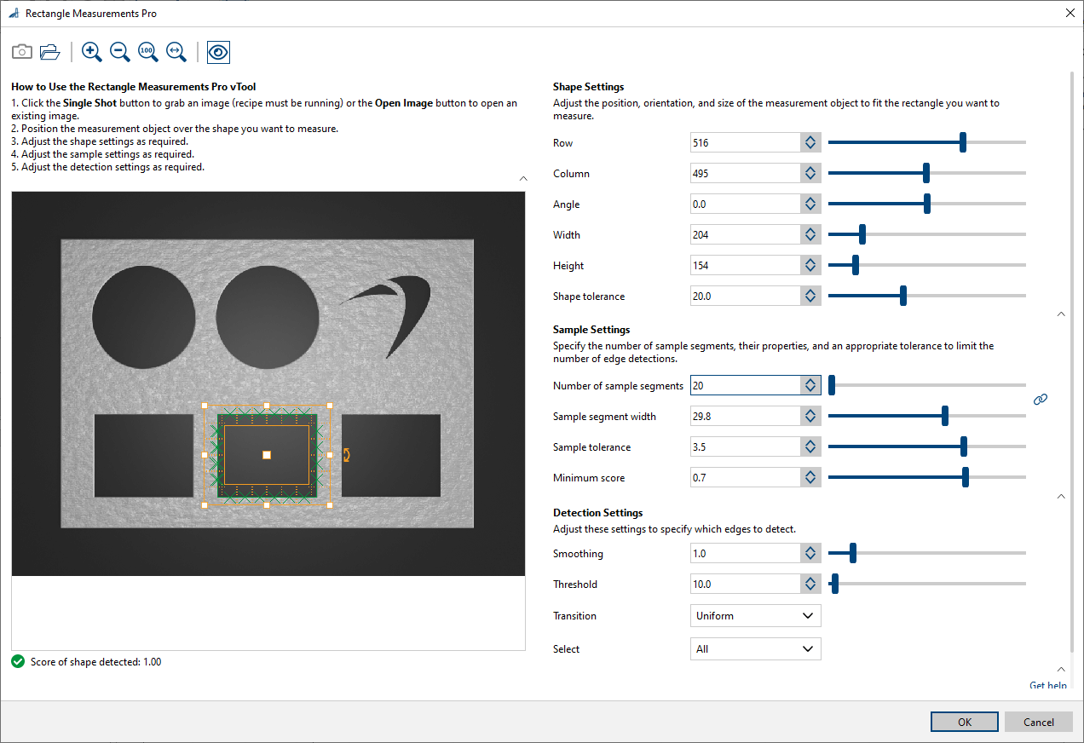1084x743 pixels.
Task: Click the Minimum score slider handle
Action: pos(966,477)
